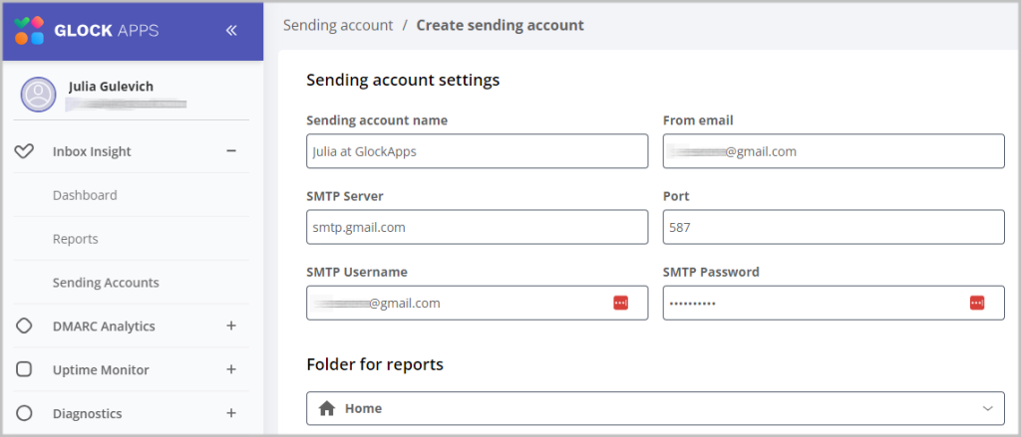
Task: Click the SMTP Password label
Action: (711, 272)
